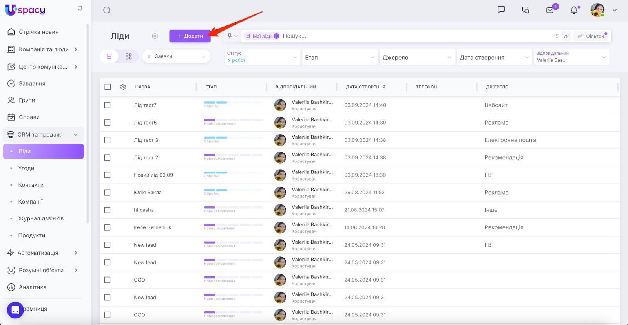Select all leads with header checkbox
This screenshot has height=325, width=628.
click(x=108, y=87)
